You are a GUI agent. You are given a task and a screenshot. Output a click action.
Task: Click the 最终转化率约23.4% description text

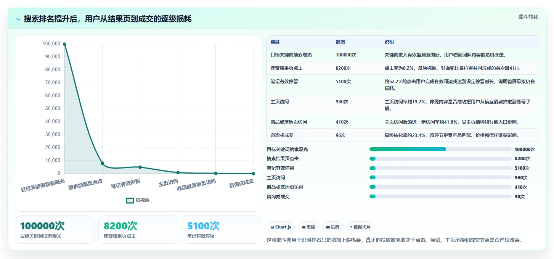point(452,135)
